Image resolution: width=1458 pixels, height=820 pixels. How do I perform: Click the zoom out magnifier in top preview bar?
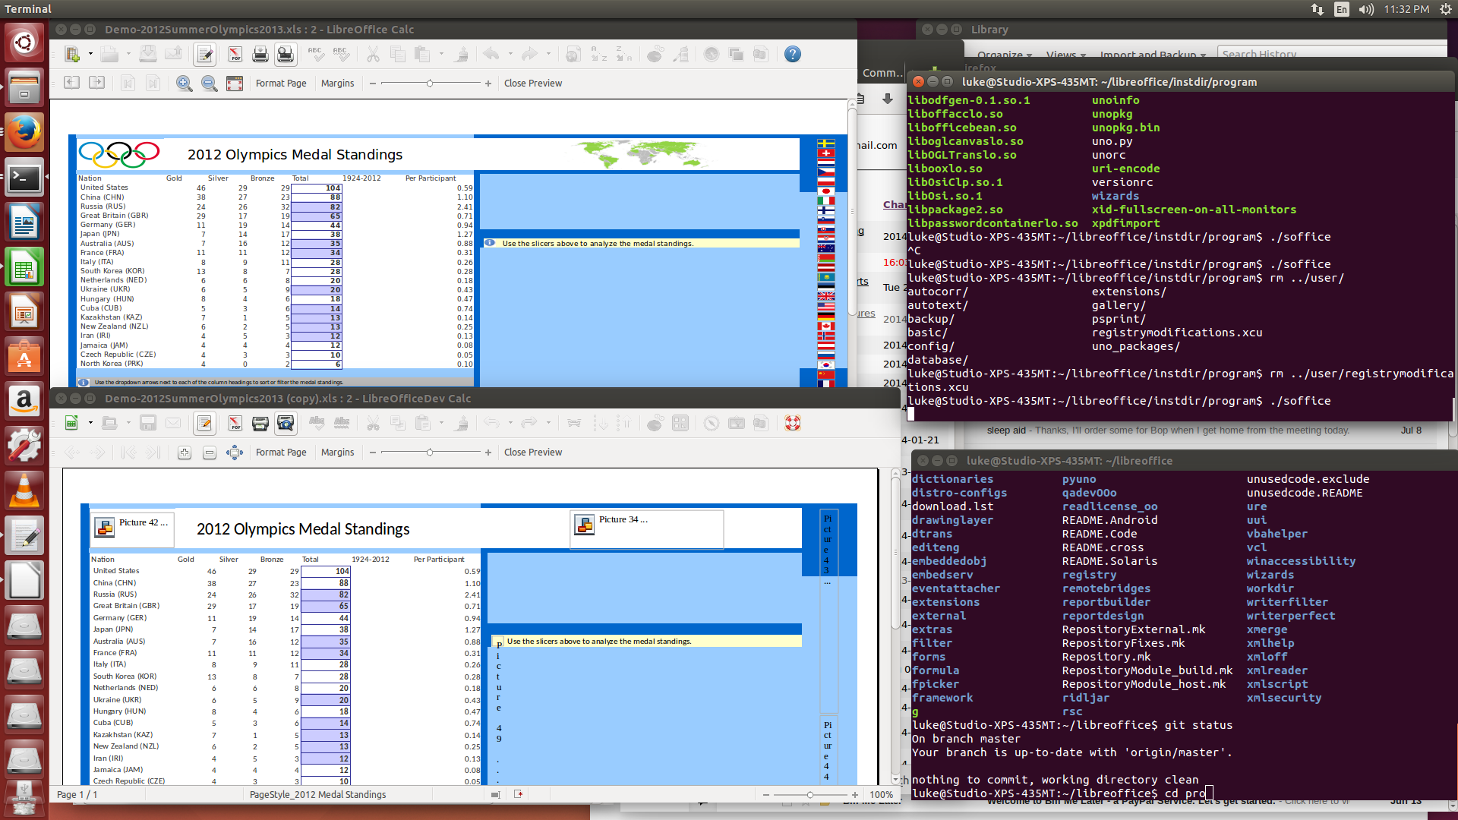click(x=209, y=84)
